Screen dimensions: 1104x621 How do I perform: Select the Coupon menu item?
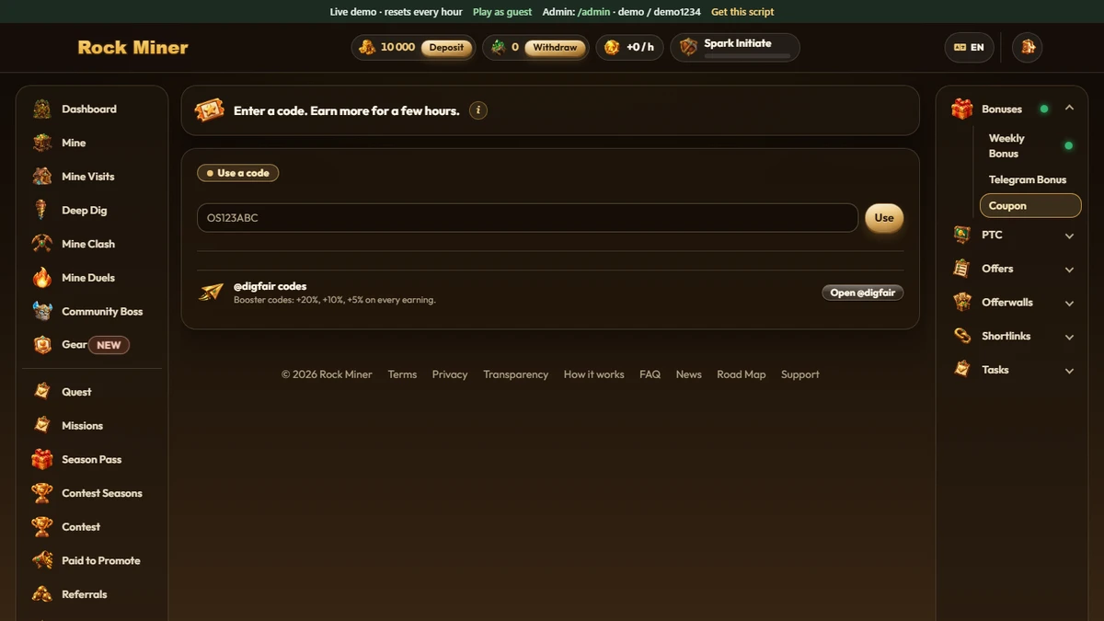click(1029, 206)
